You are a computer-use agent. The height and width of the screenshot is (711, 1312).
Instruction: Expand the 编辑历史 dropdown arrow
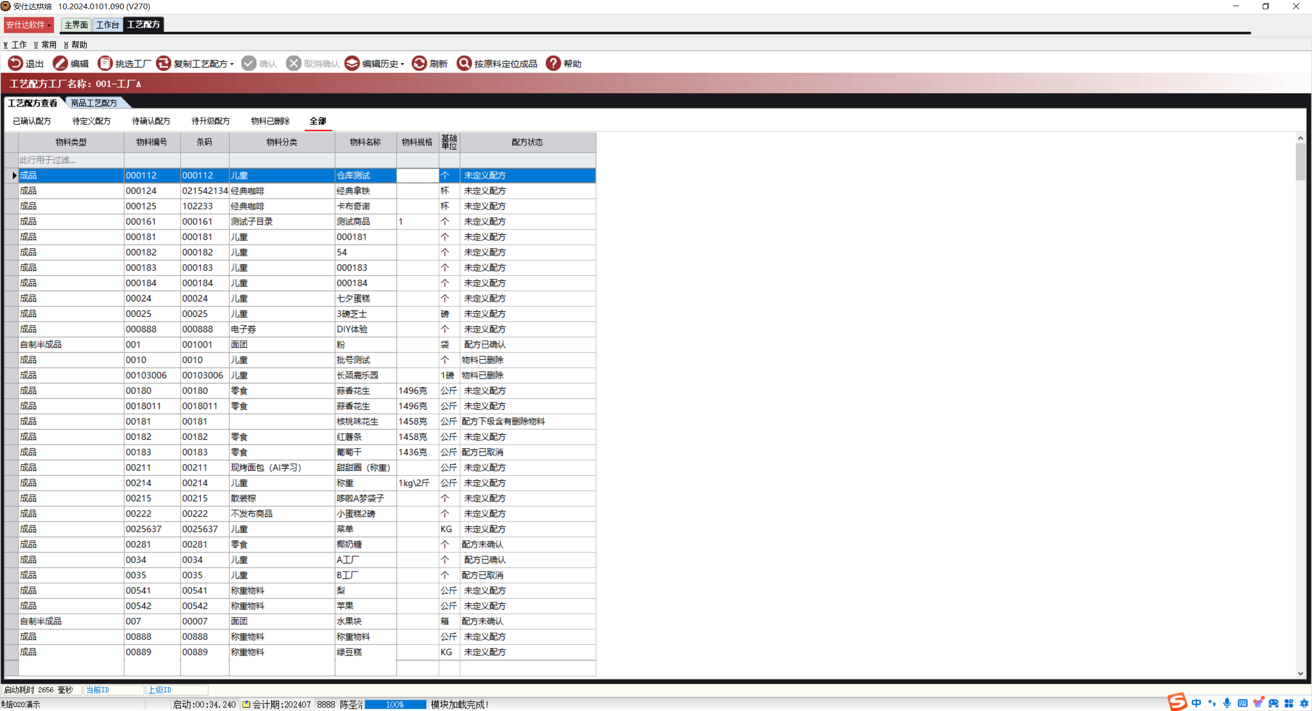(x=402, y=65)
